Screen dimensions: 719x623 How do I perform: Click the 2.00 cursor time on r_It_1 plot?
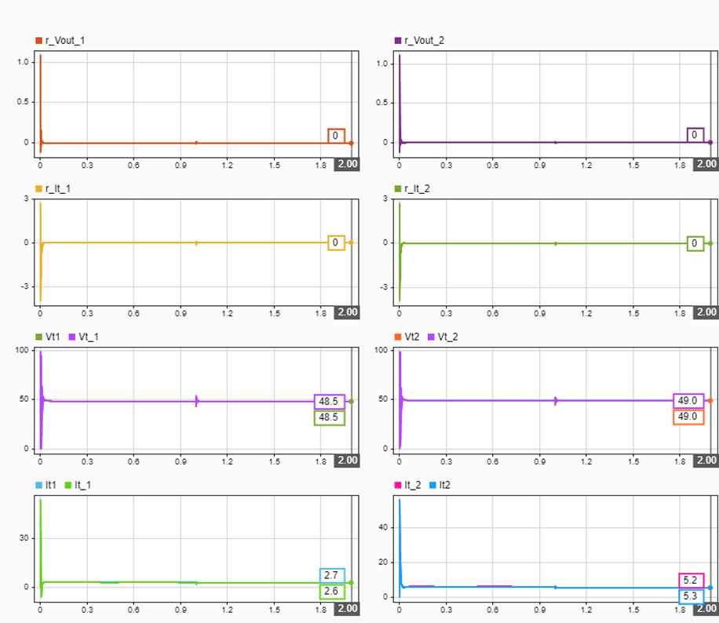(347, 312)
